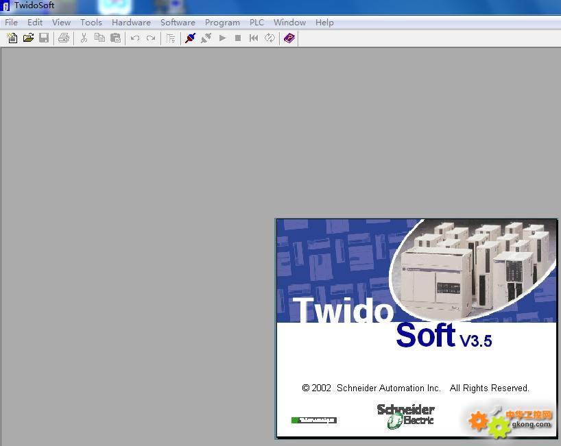Open the Software menu
This screenshot has height=446, width=561.
[178, 23]
